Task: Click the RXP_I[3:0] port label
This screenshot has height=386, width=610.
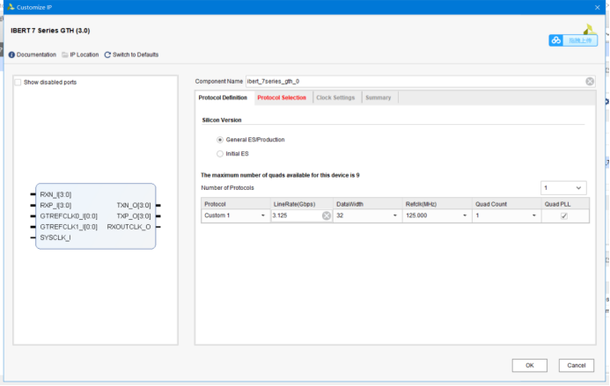Action: (55, 206)
